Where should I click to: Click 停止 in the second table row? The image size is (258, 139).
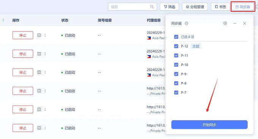[23, 54]
